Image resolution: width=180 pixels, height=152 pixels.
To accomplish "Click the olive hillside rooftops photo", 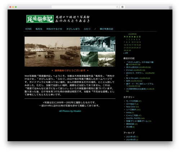I will (x=107, y=59).
